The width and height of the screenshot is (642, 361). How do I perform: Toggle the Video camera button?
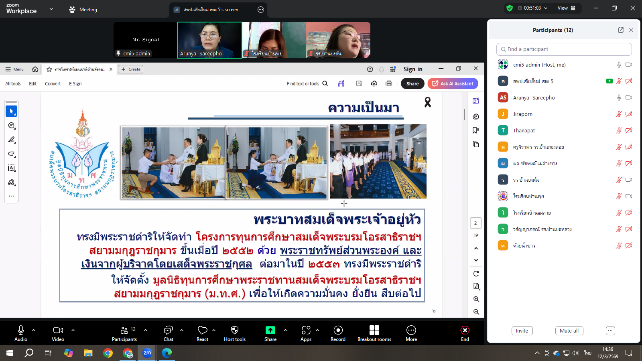pyautogui.click(x=58, y=333)
